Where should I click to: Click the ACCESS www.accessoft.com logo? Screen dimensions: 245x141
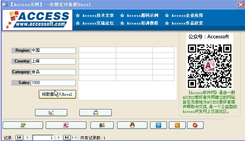click(x=37, y=20)
